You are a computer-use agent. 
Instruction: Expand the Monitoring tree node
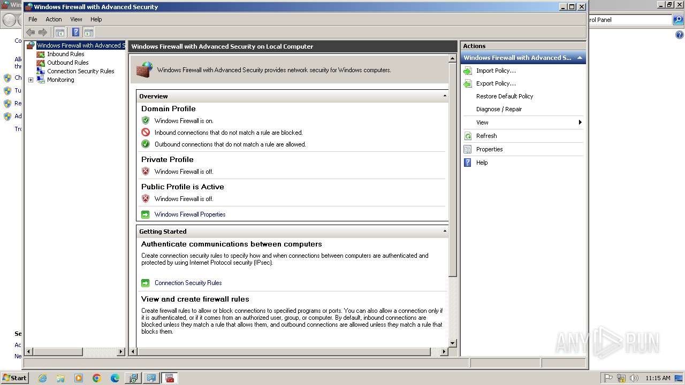31,80
